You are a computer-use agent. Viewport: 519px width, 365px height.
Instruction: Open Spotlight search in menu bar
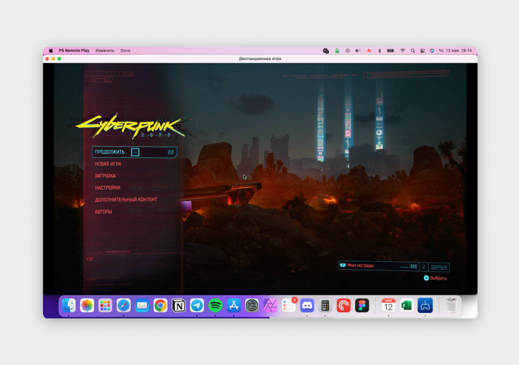413,50
